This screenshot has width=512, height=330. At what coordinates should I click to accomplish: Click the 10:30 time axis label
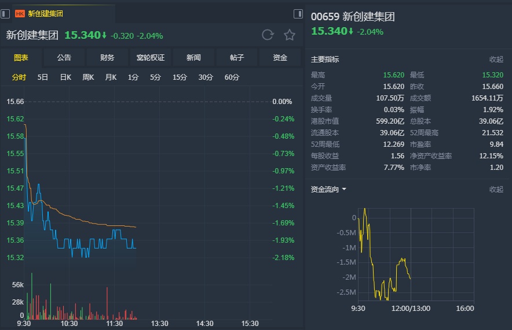[x=69, y=324]
